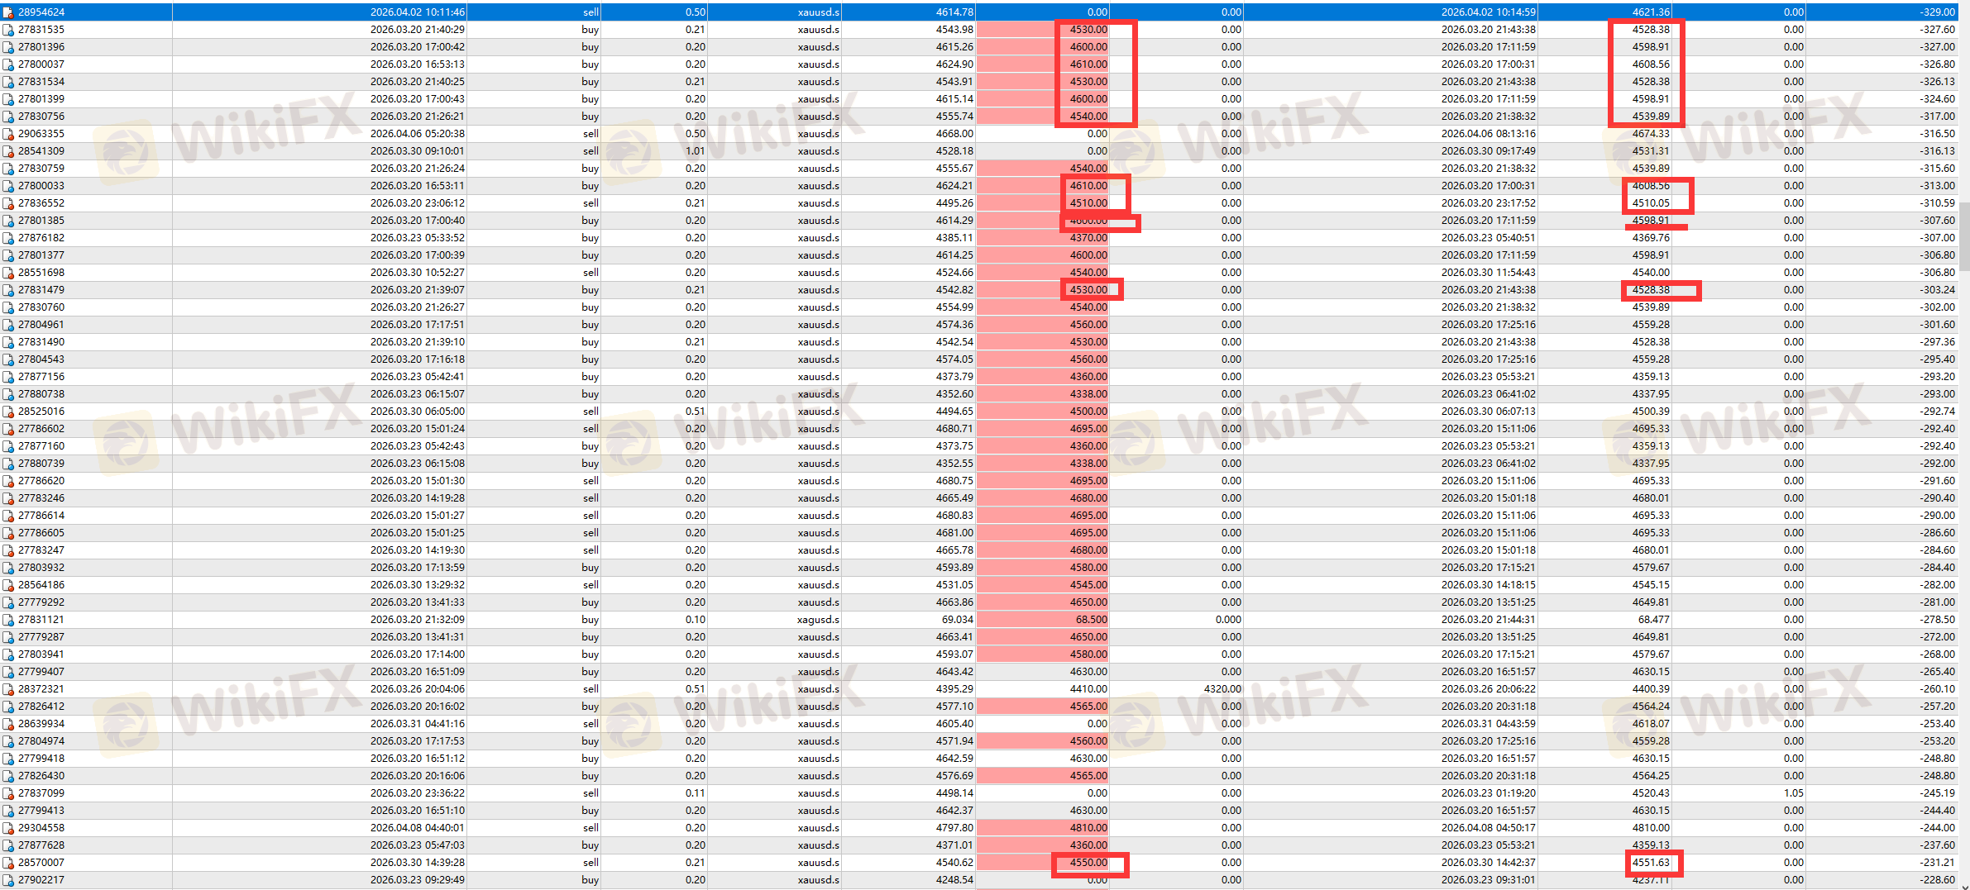Viewport: 1970px width, 890px height.
Task: Choose the row icon for ticket 29063355
Action: (x=8, y=134)
